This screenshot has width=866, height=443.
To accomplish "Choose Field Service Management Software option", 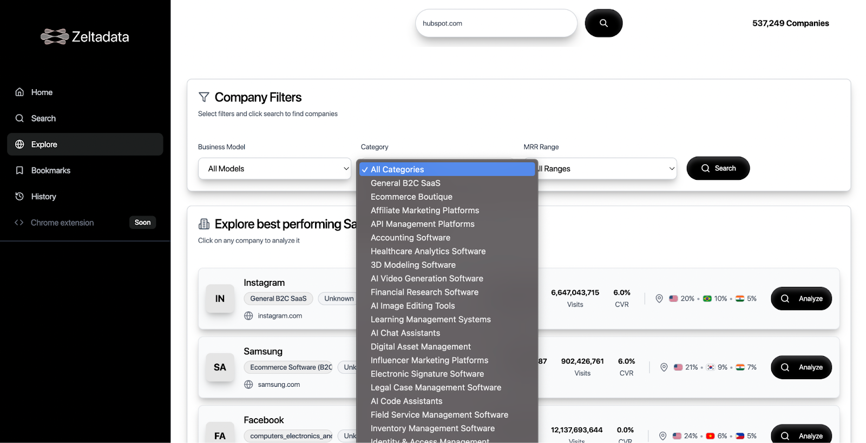I will coord(447,415).
